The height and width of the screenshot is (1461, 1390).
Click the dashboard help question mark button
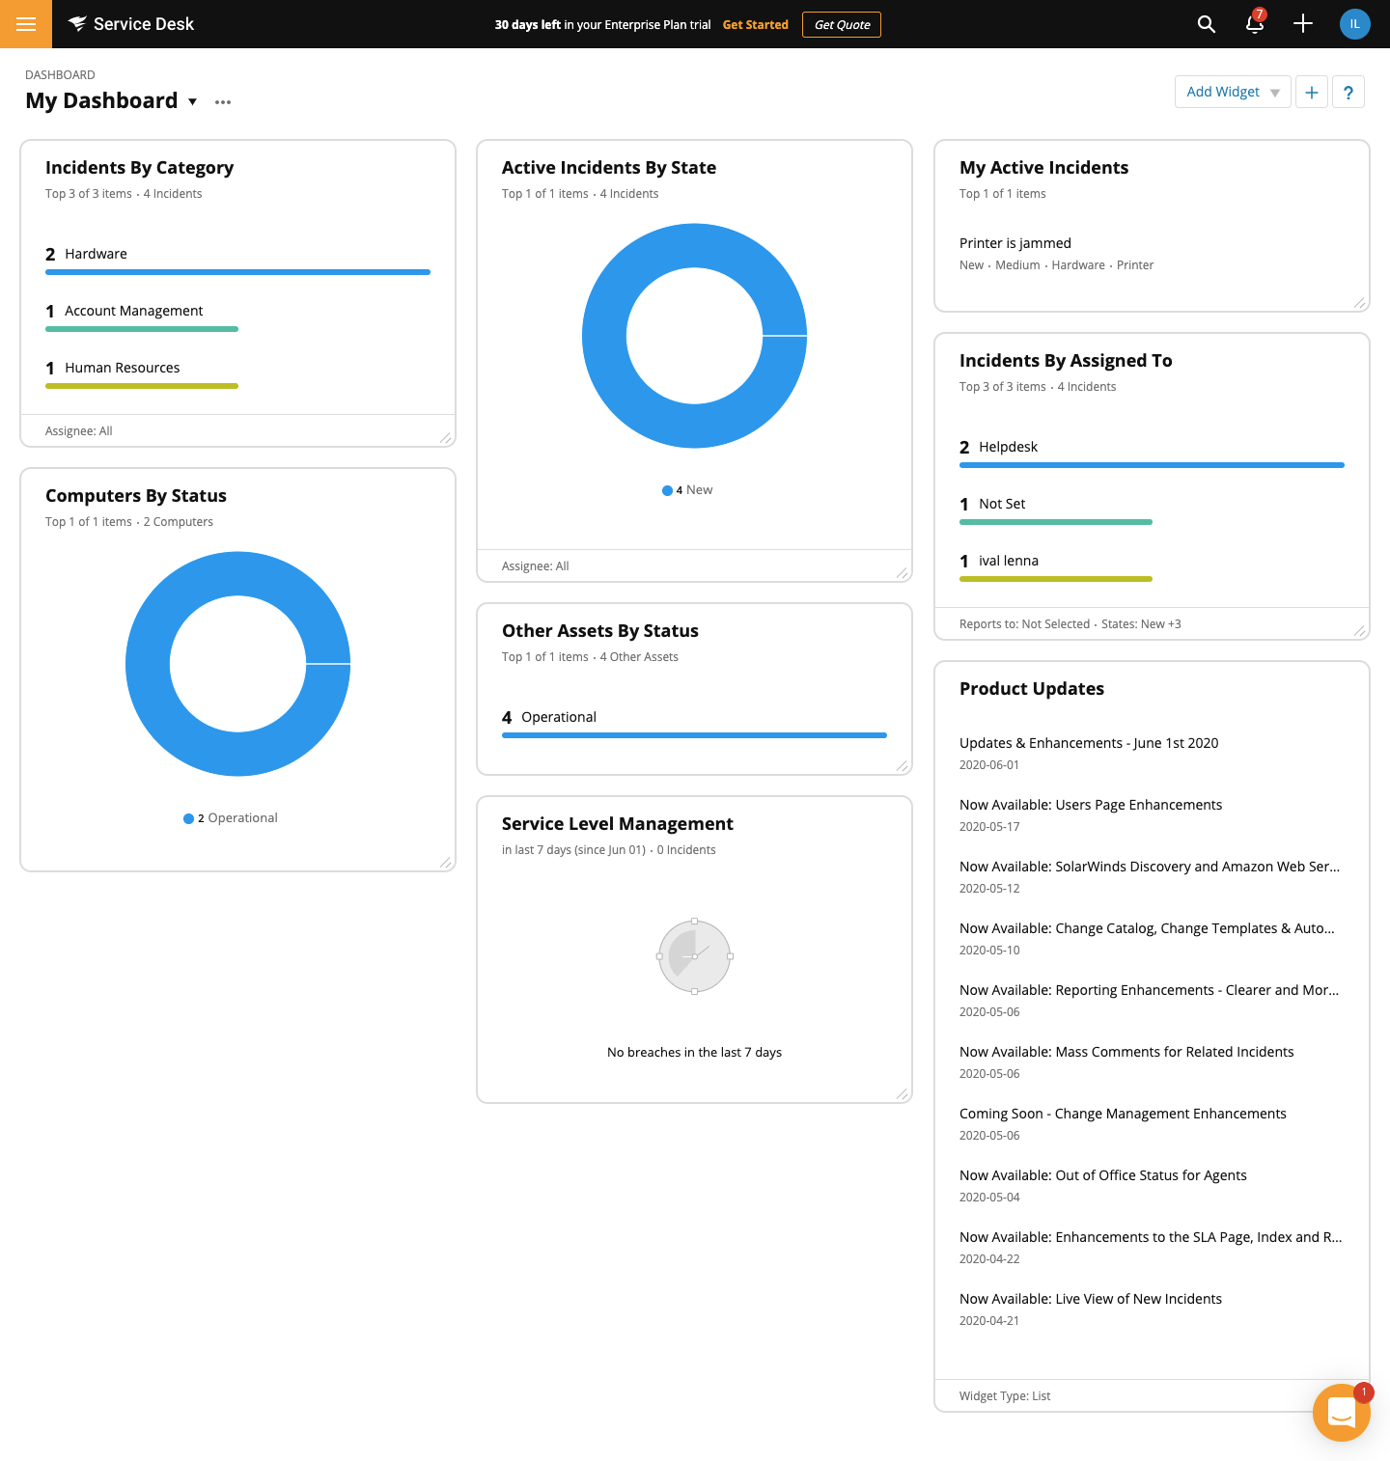click(x=1348, y=92)
